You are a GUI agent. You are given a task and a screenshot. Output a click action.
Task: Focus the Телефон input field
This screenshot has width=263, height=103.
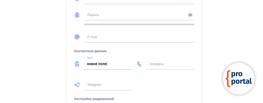[170, 64]
